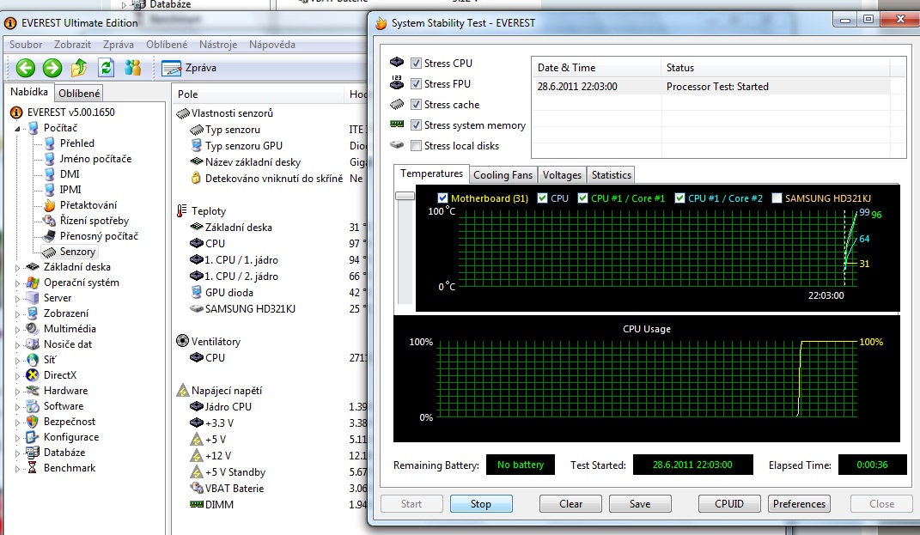Image resolution: width=920 pixels, height=535 pixels.
Task: Click the DIMM memory module icon
Action: 197,504
